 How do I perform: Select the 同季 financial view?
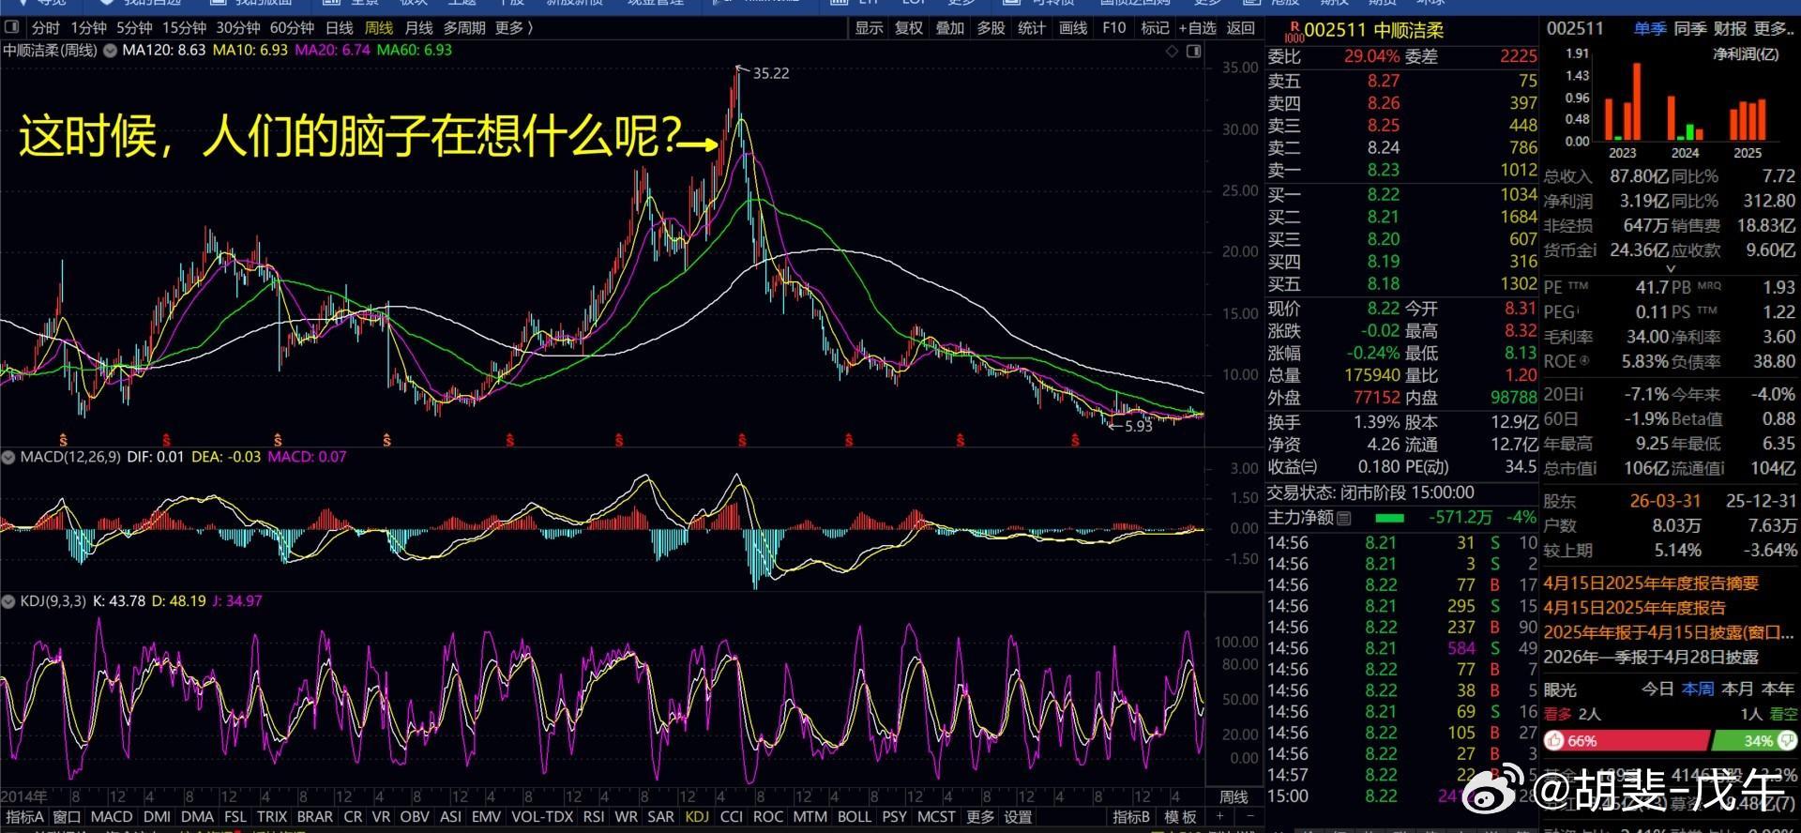[x=1690, y=29]
